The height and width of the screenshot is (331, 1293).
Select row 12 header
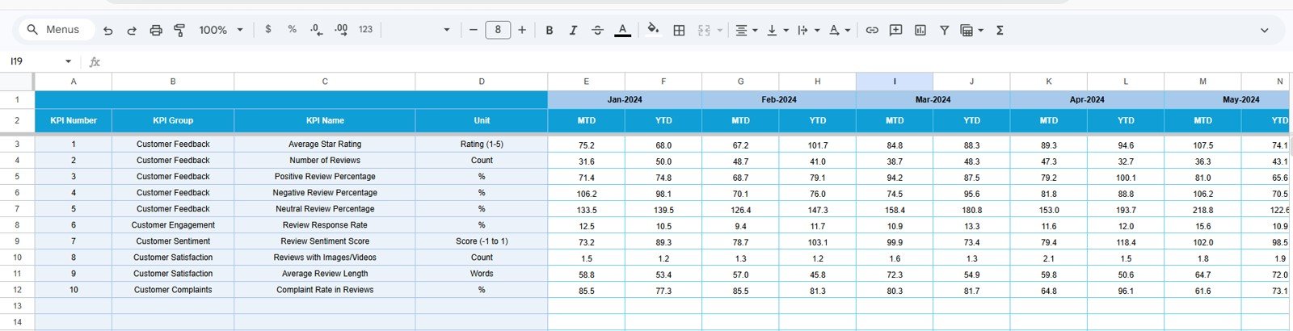(17, 290)
